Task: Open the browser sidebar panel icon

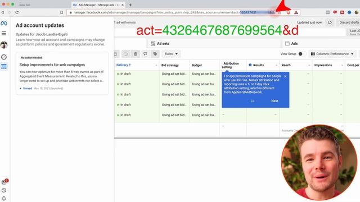Action: [328, 12]
